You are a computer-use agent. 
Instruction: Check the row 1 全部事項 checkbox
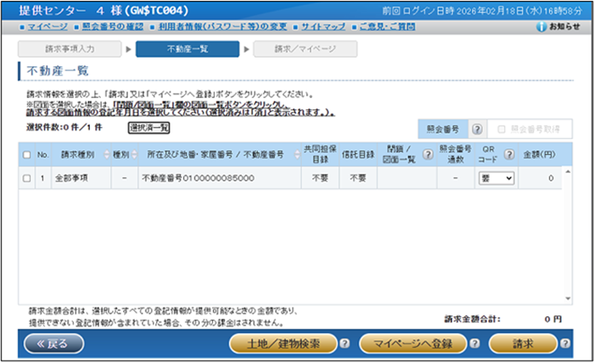[26, 179]
